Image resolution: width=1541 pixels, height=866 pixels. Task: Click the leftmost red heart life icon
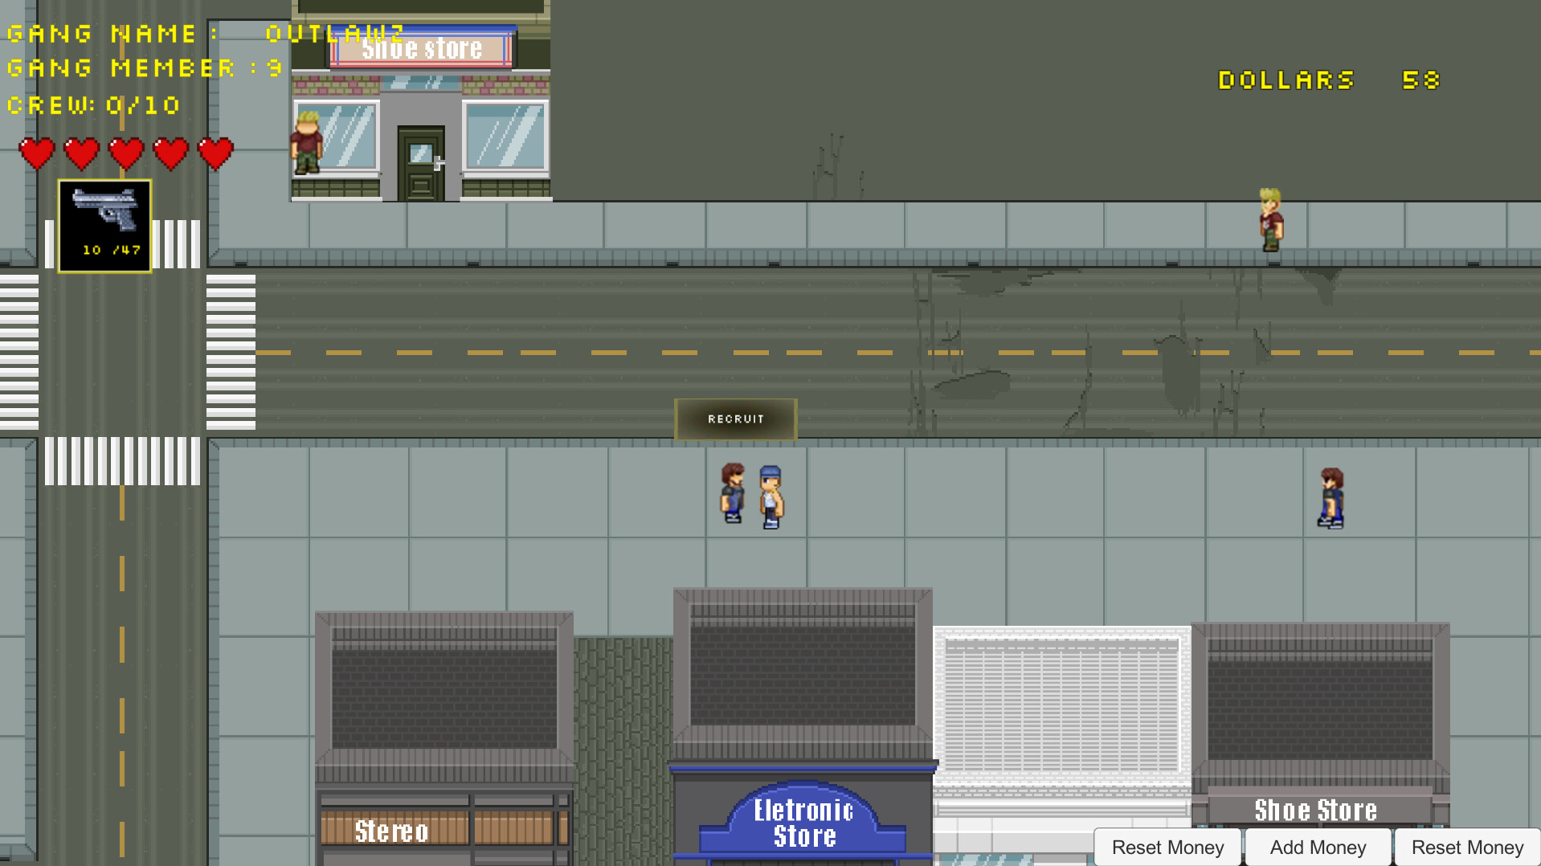pos(37,153)
